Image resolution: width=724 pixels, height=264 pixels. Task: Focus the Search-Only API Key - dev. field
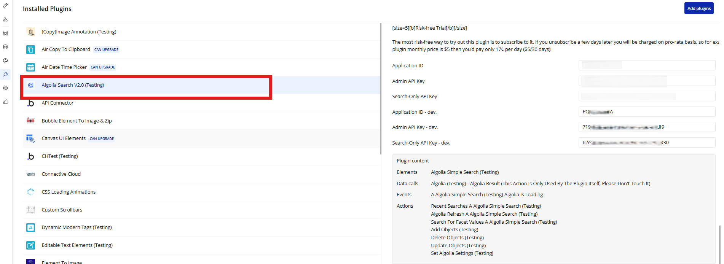click(x=647, y=143)
